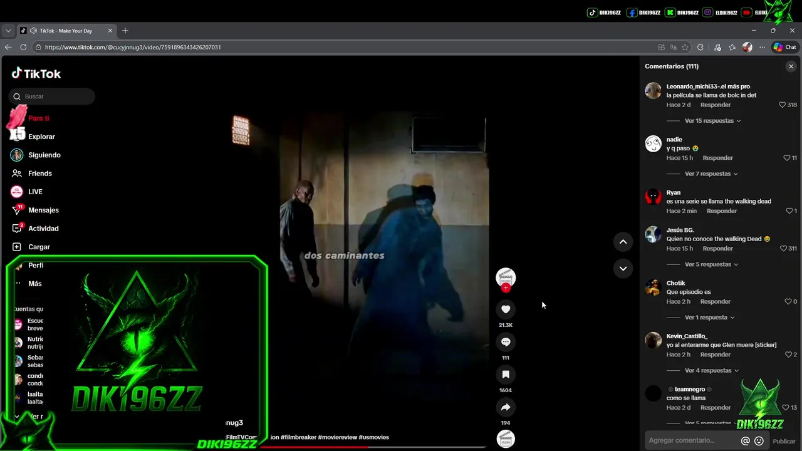Click Publicar to post the comment
The width and height of the screenshot is (802, 451).
click(x=784, y=441)
